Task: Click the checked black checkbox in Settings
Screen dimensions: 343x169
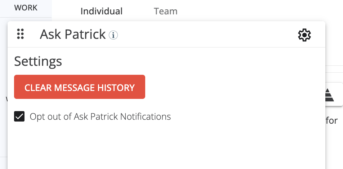Action: pos(19,117)
